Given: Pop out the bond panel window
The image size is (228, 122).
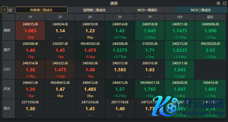Looking at the screenshot, I should coord(224,3).
